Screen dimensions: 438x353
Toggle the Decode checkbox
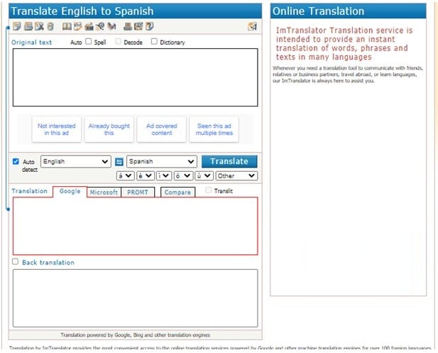(118, 42)
